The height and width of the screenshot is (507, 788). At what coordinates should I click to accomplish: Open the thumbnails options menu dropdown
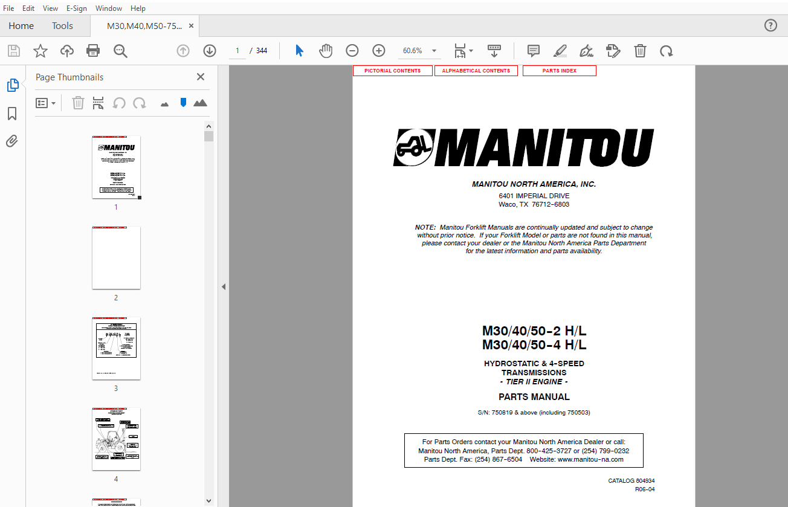click(x=45, y=103)
